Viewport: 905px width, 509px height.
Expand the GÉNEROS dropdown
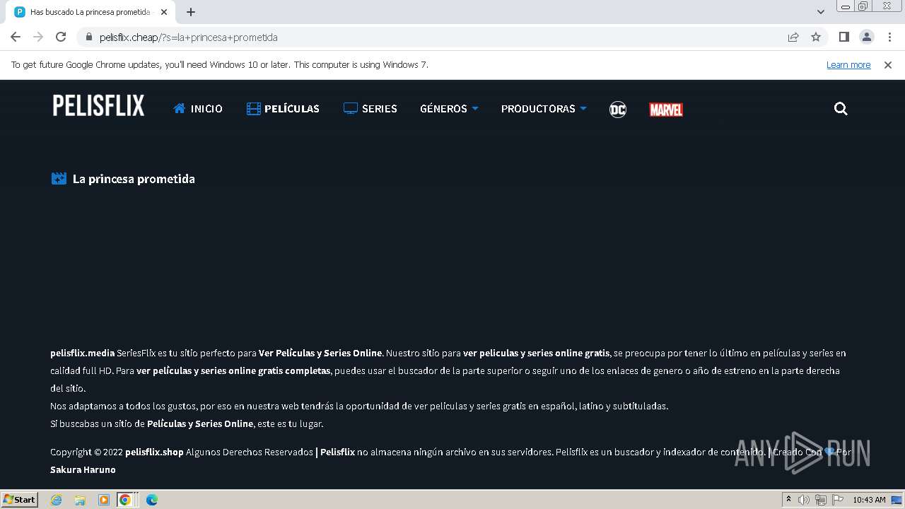click(449, 109)
